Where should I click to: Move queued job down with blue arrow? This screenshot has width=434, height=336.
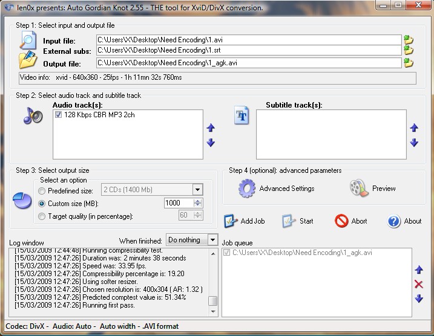[419, 299]
